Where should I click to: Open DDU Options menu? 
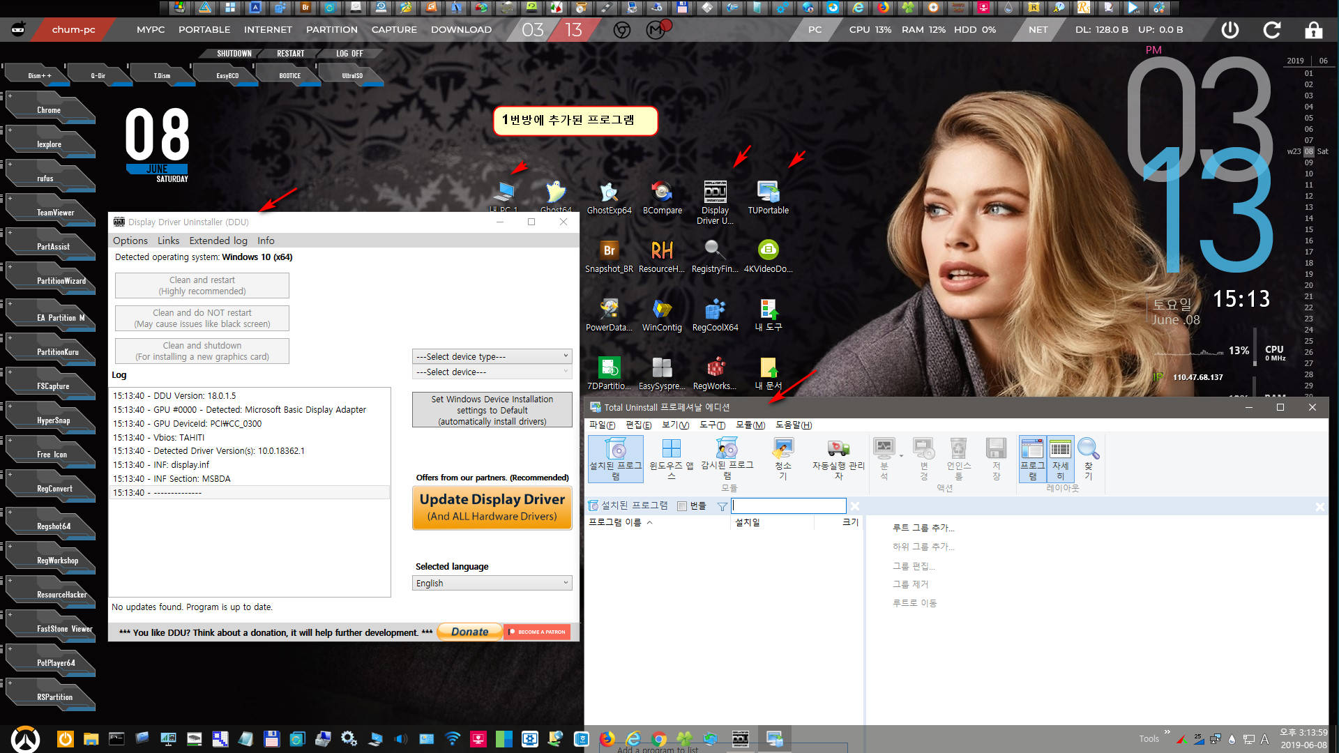point(130,241)
